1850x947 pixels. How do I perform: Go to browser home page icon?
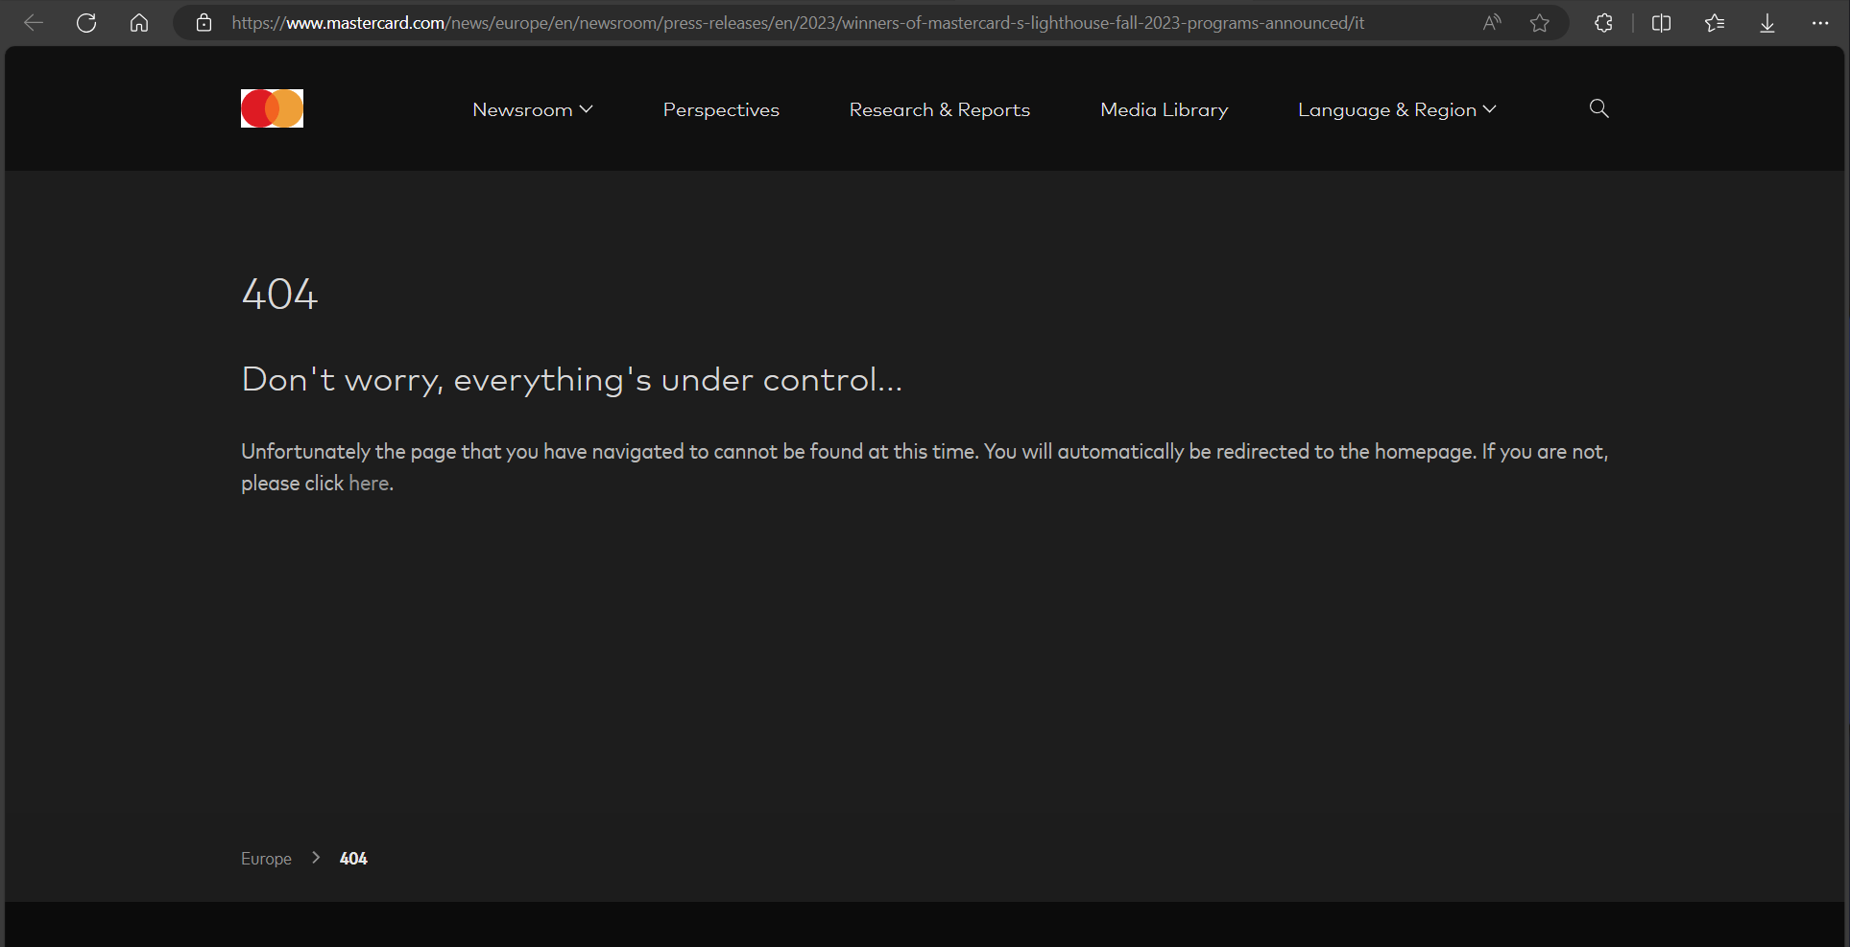(x=139, y=23)
